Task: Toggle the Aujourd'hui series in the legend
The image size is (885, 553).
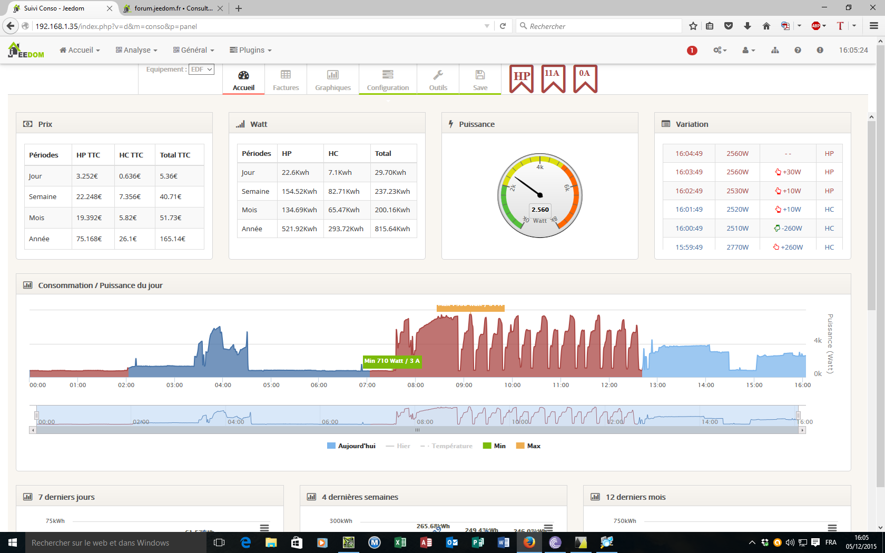Action: (351, 446)
